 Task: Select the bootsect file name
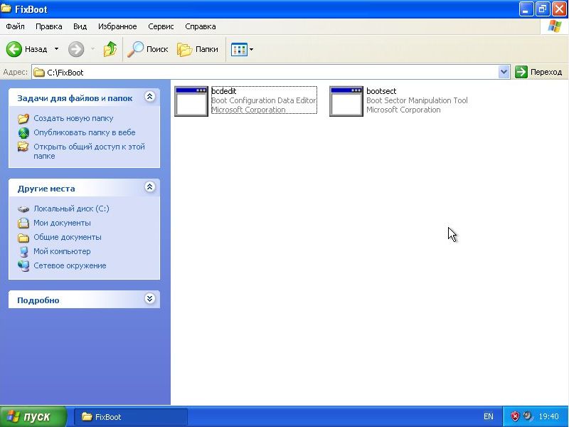[x=381, y=91]
